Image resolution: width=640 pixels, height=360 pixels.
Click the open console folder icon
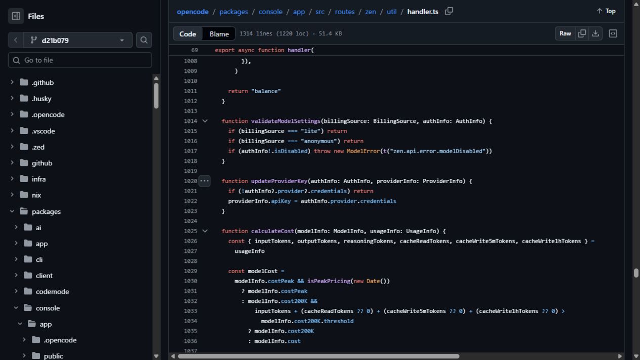click(28, 308)
